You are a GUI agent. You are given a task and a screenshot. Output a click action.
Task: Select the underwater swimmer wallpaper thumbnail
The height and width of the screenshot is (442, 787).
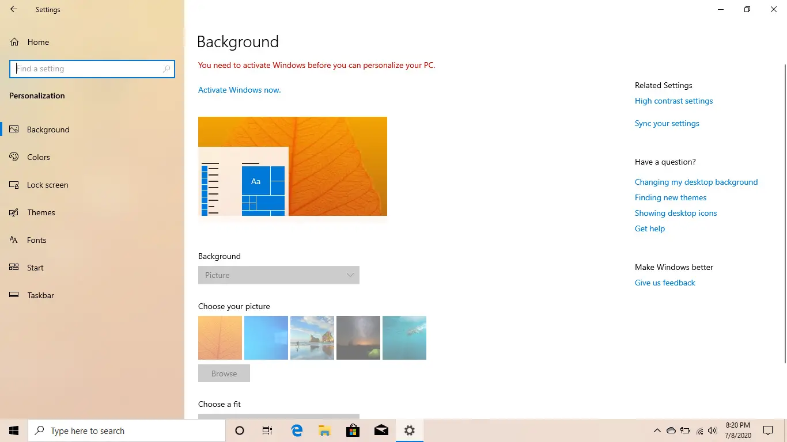pos(404,338)
